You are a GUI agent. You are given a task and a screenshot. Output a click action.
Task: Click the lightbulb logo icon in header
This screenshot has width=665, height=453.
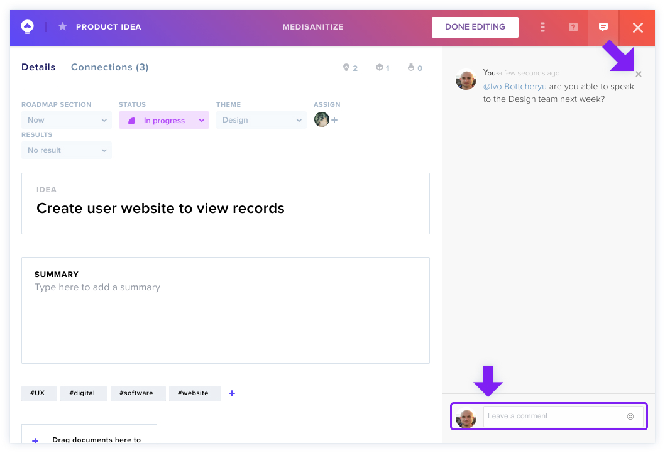pos(27,26)
